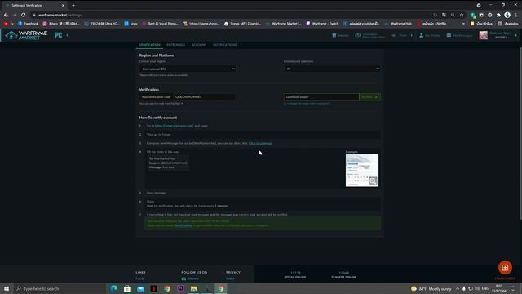Open the Warframe Hub bookmark
The image size is (522, 294).
[398, 24]
